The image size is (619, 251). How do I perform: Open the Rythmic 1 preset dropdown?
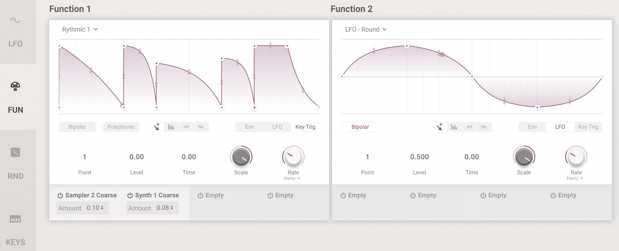80,29
